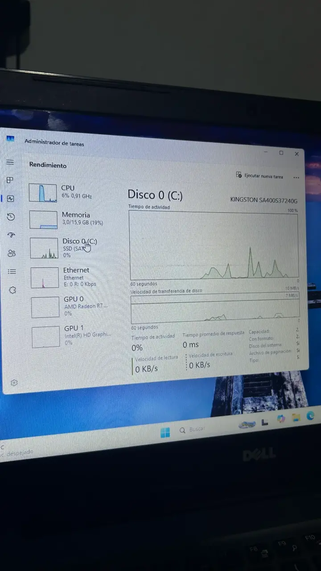The height and width of the screenshot is (571, 321).
Task: Maximize the Task Manager window
Action: (x=281, y=153)
